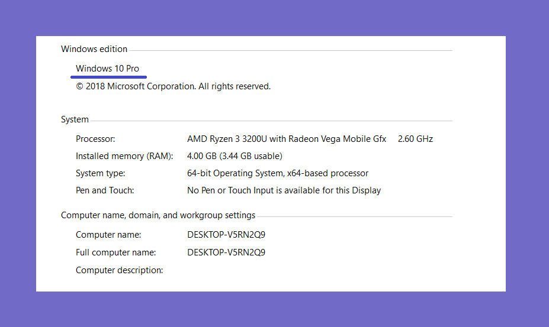Select DESKTOP-V5RN2Q9 next to Full computer name
The height and width of the screenshot is (327, 549).
pyautogui.click(x=226, y=252)
